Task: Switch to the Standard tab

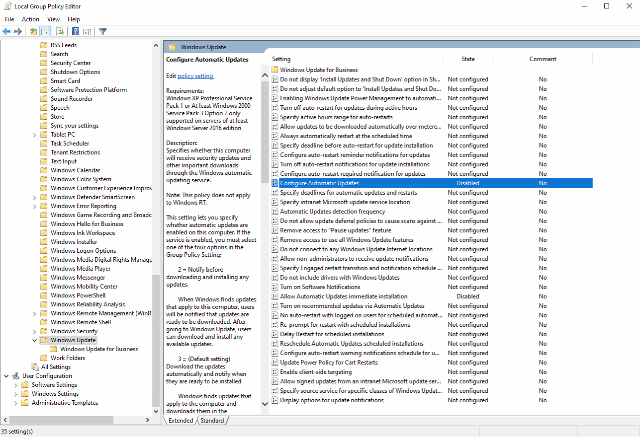Action: pyautogui.click(x=212, y=421)
